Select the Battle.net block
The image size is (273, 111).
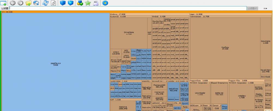click(x=219, y=94)
